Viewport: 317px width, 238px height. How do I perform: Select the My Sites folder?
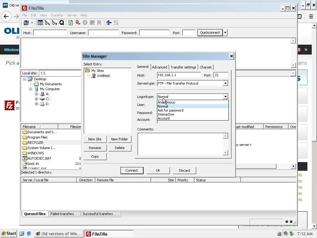point(98,71)
